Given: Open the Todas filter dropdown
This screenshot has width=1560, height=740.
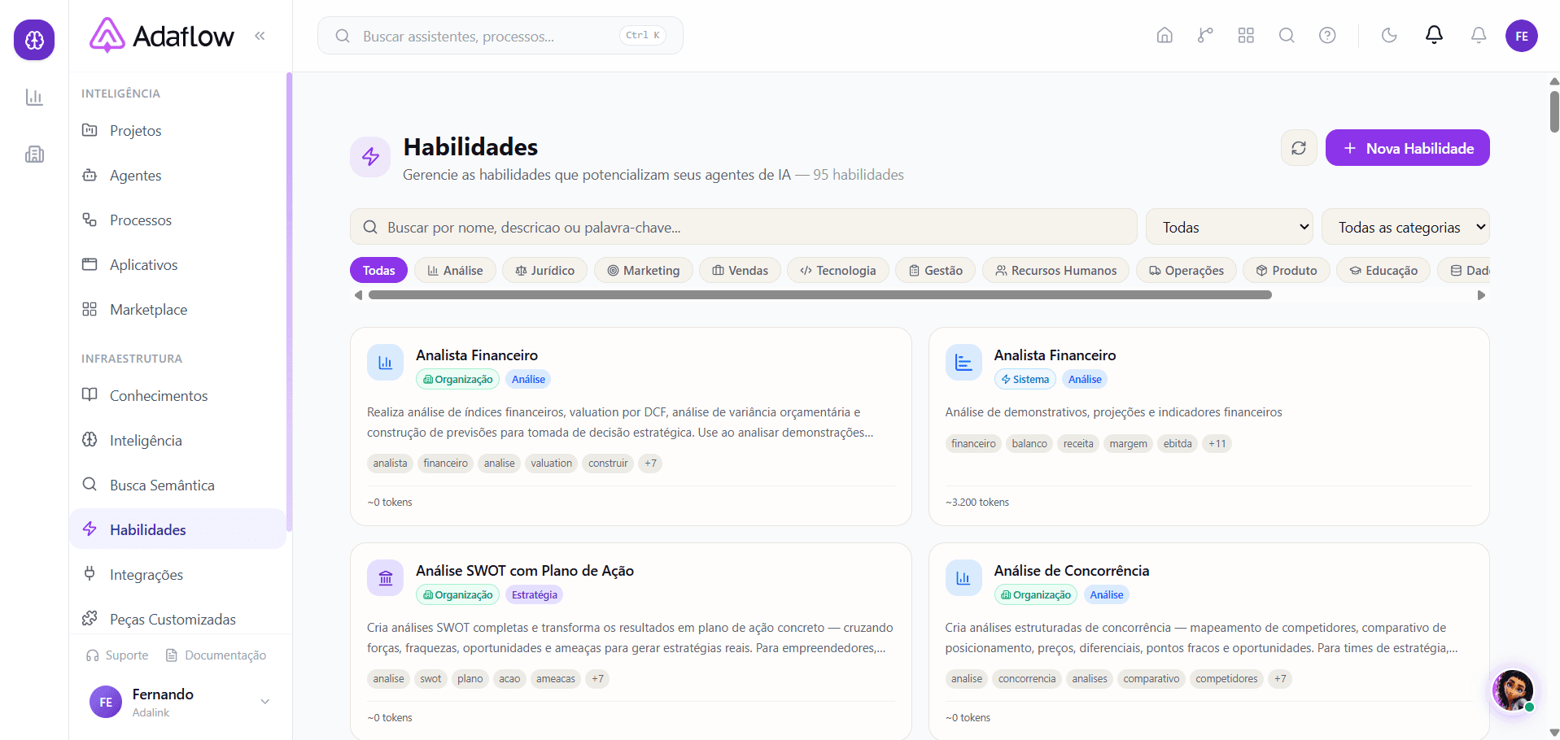Looking at the screenshot, I should point(1229,228).
